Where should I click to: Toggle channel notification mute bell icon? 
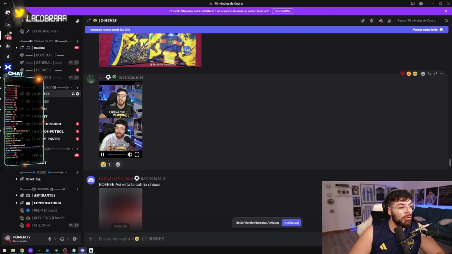(371, 20)
